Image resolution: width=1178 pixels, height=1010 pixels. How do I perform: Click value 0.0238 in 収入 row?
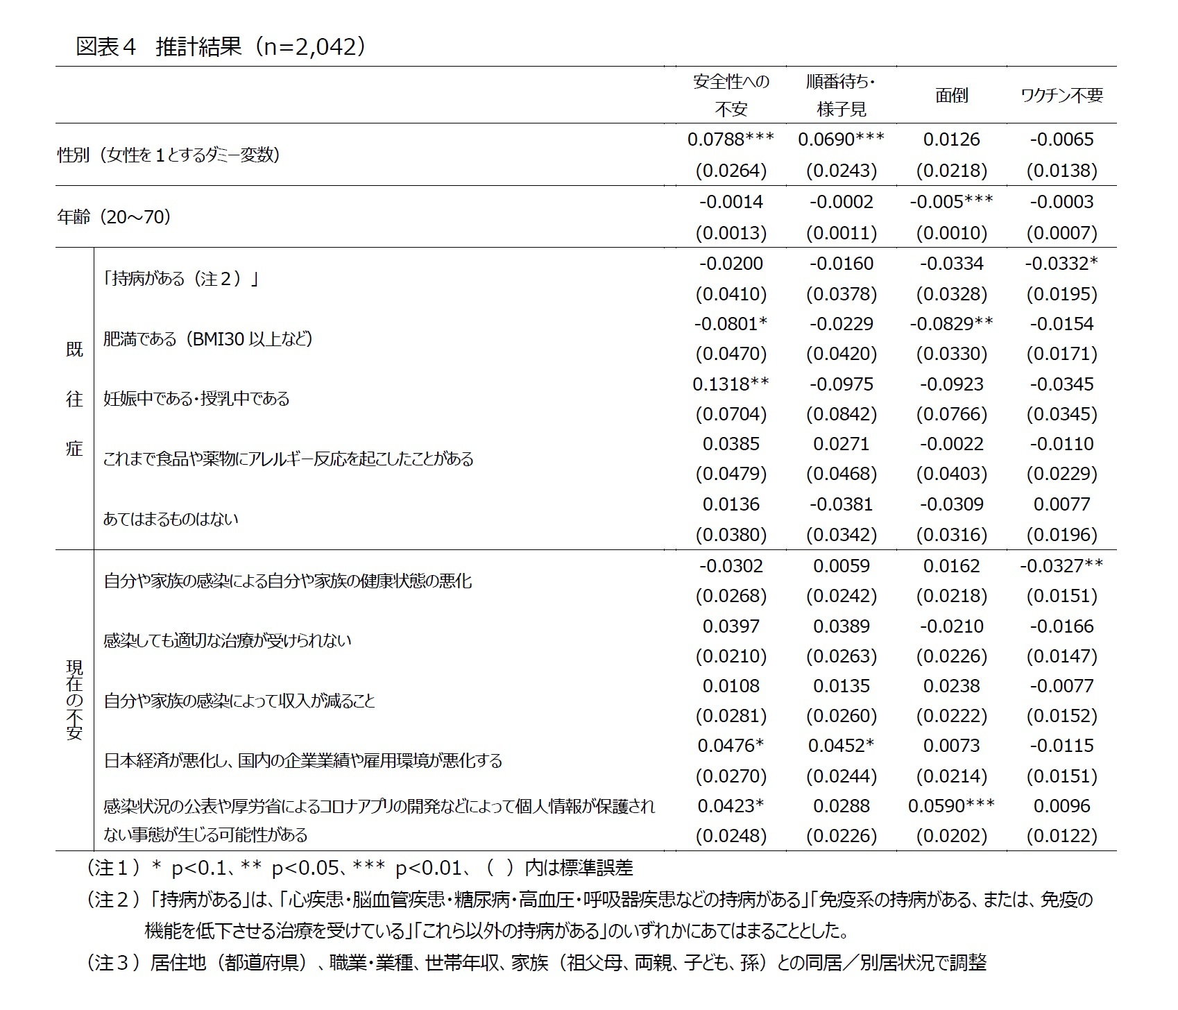click(x=952, y=686)
